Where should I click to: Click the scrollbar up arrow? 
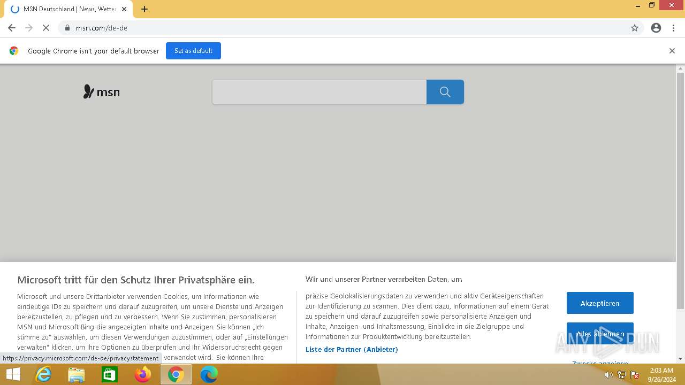[x=681, y=68]
